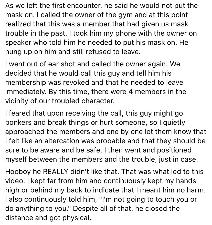Click the word "video" starting a line
The height and width of the screenshot is (225, 212).
14,181
